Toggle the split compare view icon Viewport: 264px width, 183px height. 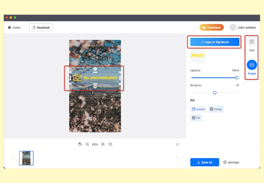[110, 144]
